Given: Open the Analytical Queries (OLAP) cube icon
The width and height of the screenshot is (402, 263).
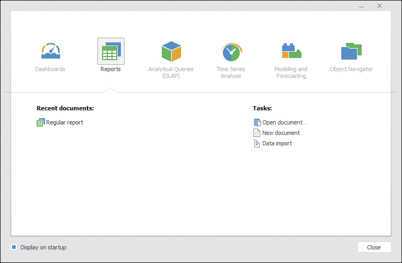Looking at the screenshot, I should tap(171, 51).
